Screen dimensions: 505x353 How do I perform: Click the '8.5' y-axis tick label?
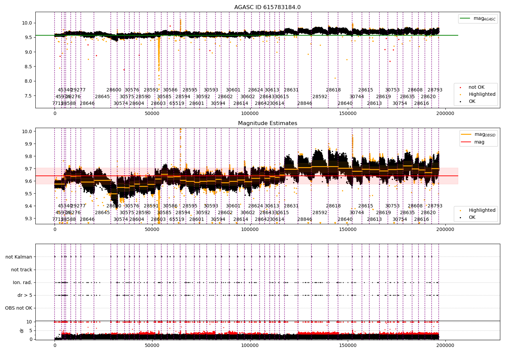28,67
